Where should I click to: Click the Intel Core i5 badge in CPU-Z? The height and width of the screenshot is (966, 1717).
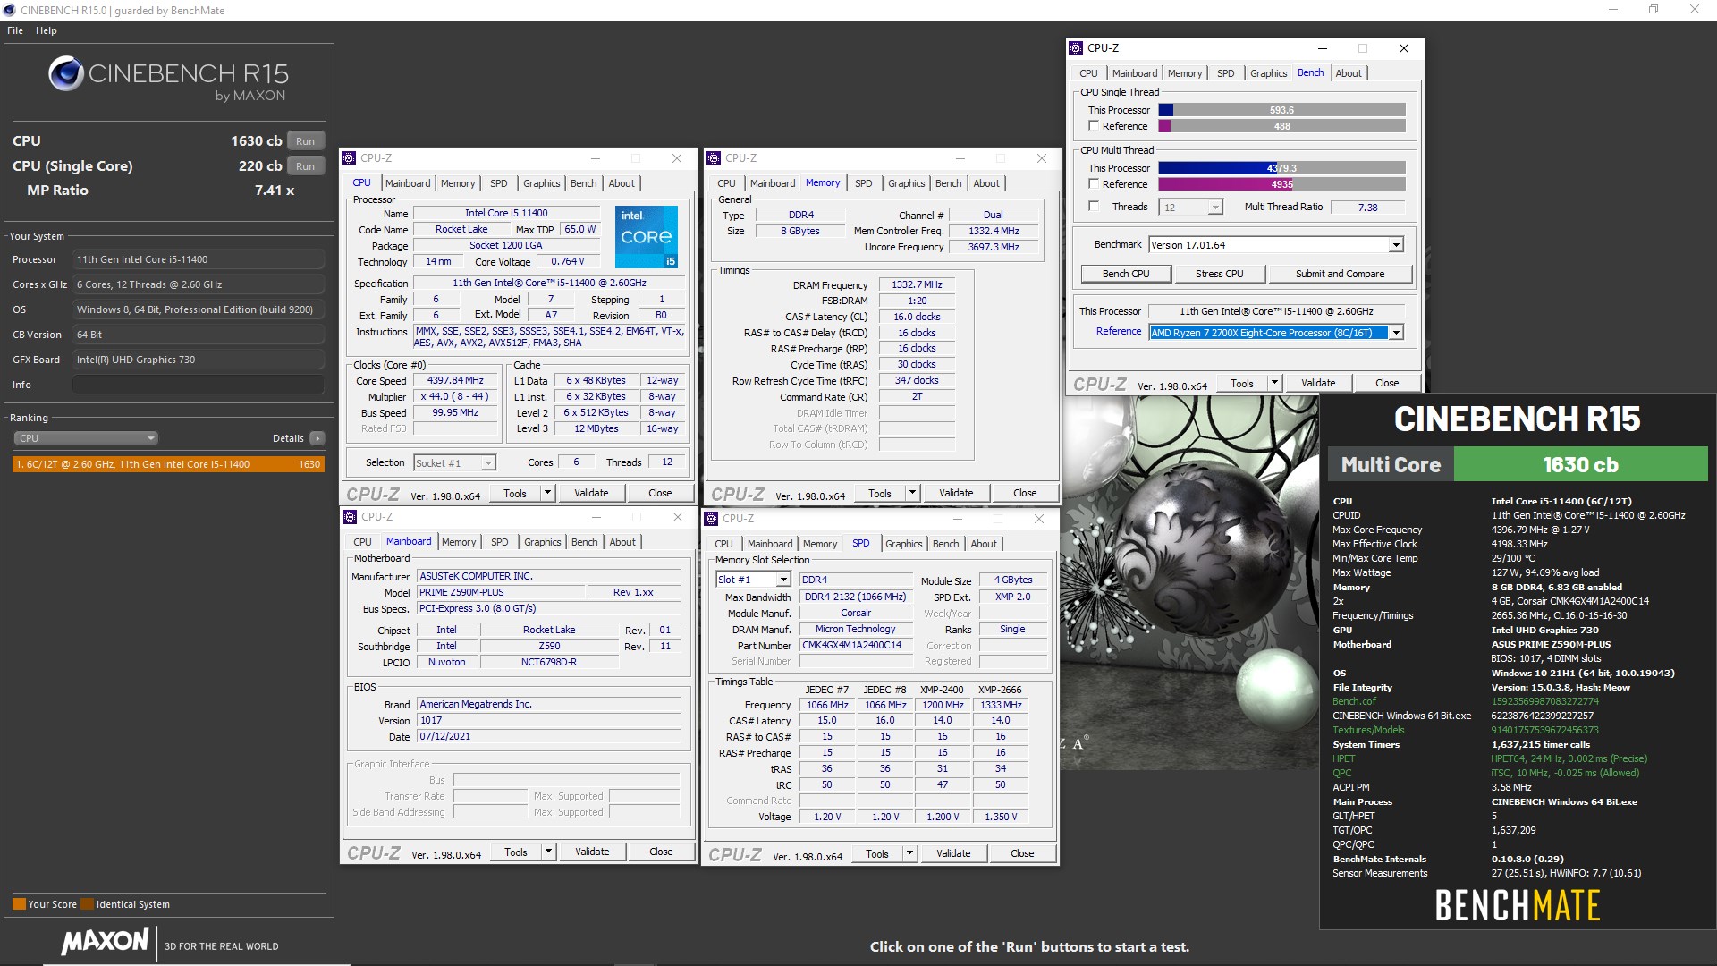coord(647,237)
